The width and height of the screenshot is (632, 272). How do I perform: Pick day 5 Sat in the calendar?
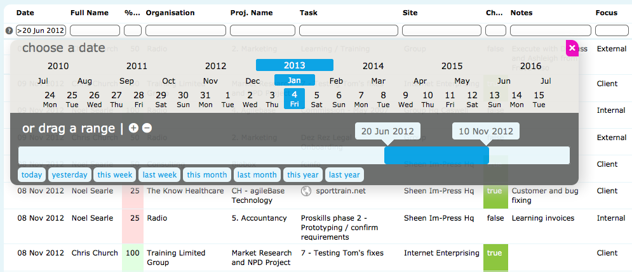tap(316, 99)
